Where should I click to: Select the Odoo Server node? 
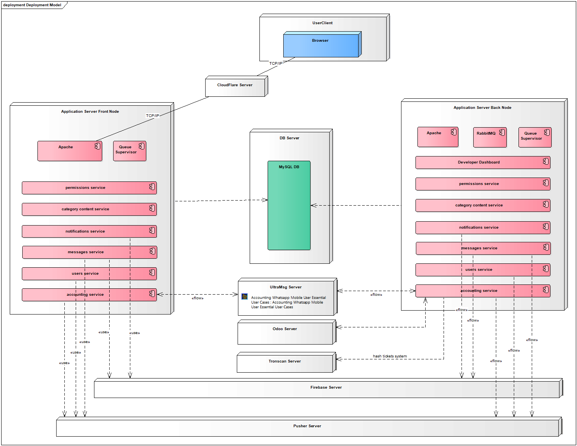click(x=285, y=333)
